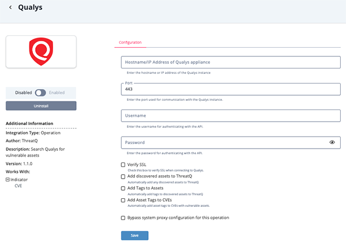
Task: Click hint 'Automatically add tags to discovered assets'
Action: 166,194
